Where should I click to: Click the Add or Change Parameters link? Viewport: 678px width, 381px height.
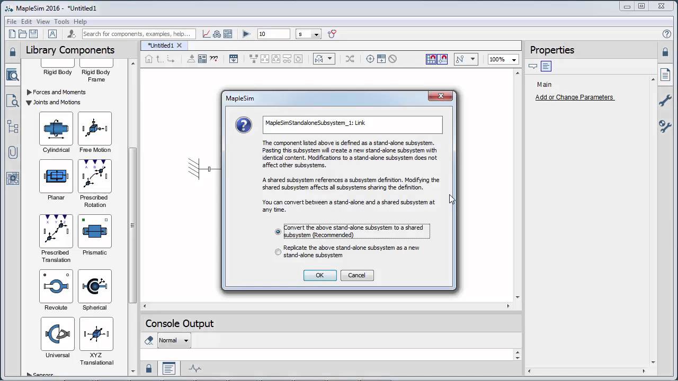point(575,97)
